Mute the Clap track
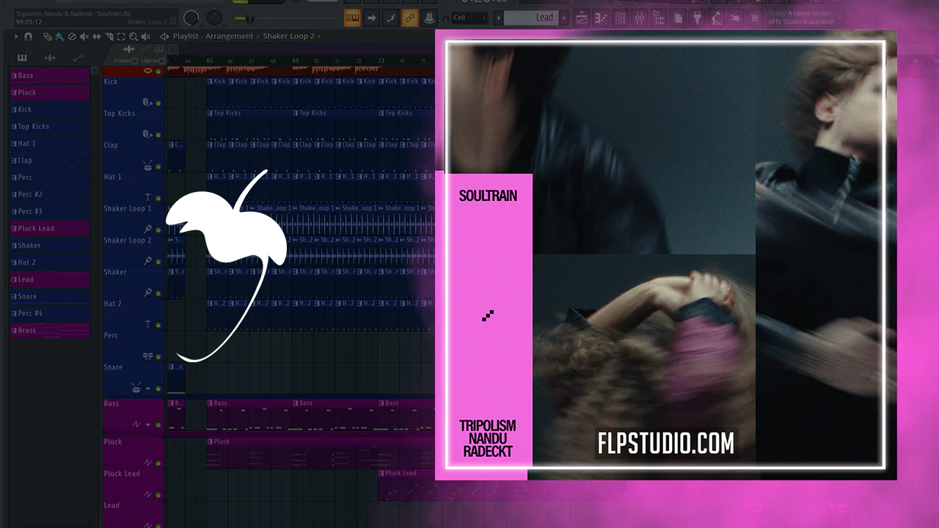939x528 pixels. 158,166
